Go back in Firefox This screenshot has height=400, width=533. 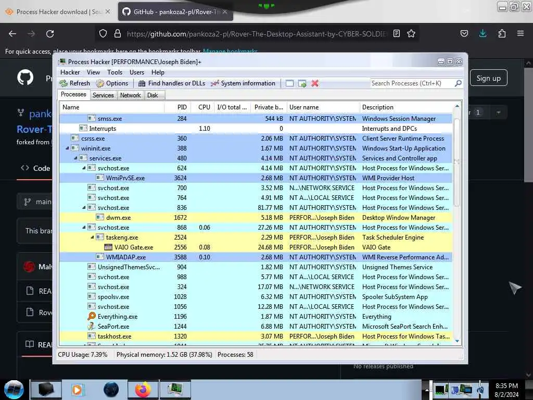(x=12, y=34)
